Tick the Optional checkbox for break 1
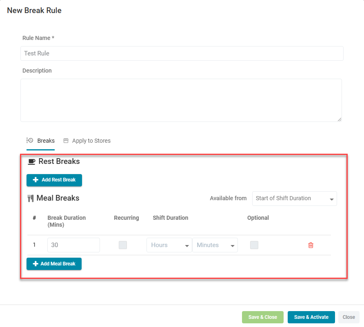Viewport: 364px width, 327px height. click(254, 245)
